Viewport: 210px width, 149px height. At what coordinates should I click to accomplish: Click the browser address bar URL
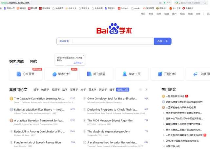click(x=16, y=3)
